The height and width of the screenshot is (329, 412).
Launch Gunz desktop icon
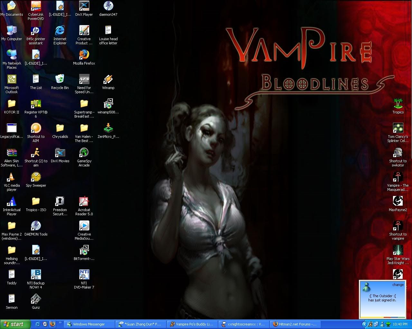pyautogui.click(x=36, y=301)
